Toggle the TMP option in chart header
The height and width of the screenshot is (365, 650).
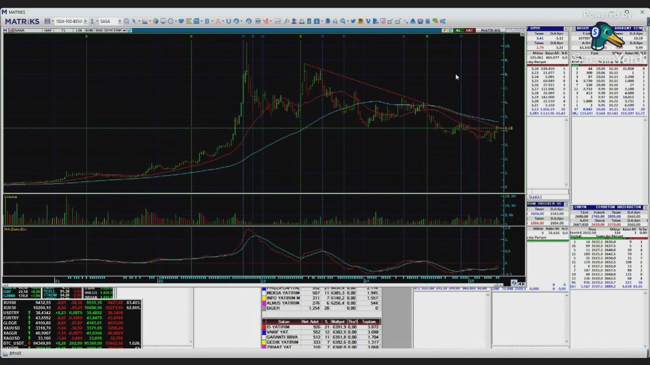tap(117, 30)
